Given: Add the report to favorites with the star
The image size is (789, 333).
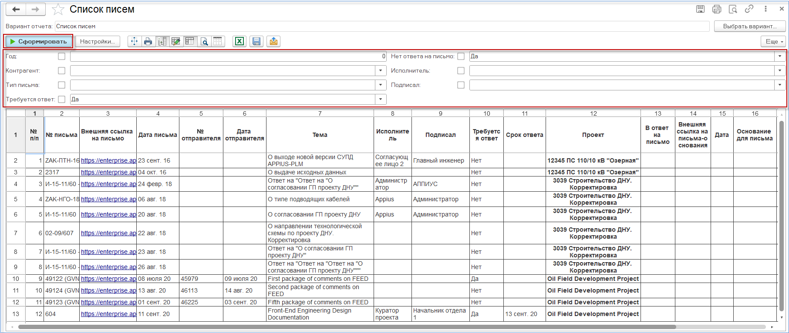Looking at the screenshot, I should tap(58, 9).
